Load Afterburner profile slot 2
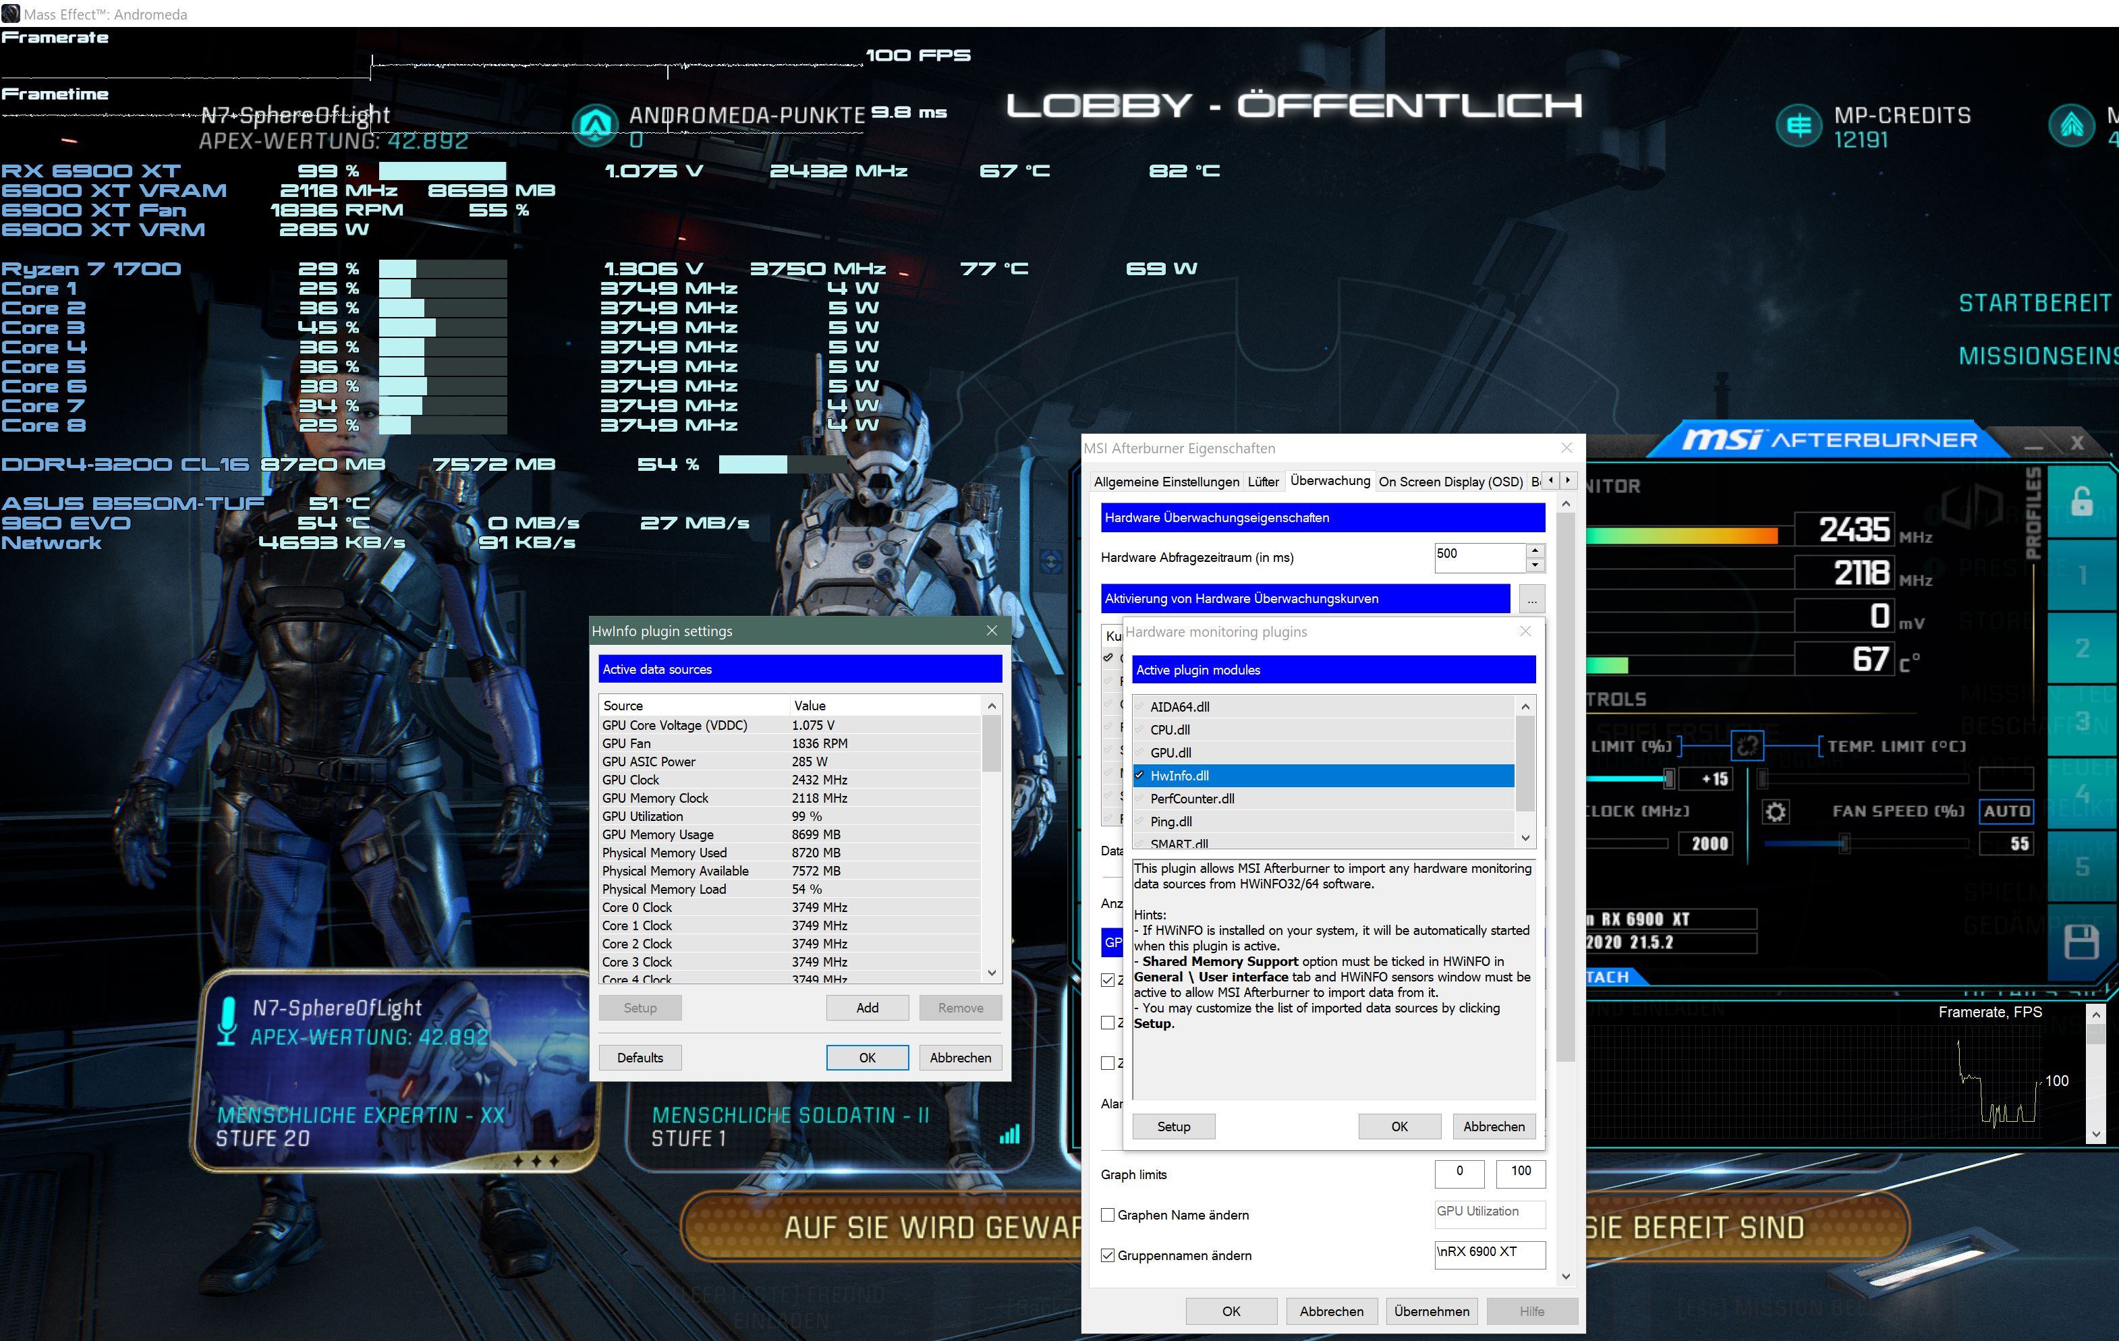 pyautogui.click(x=2081, y=648)
